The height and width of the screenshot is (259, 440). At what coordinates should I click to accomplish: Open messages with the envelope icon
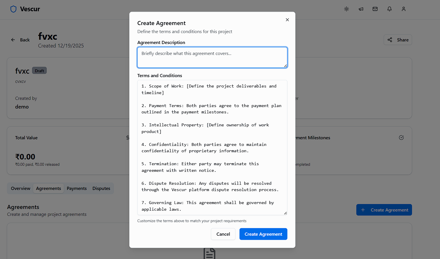coord(375,9)
